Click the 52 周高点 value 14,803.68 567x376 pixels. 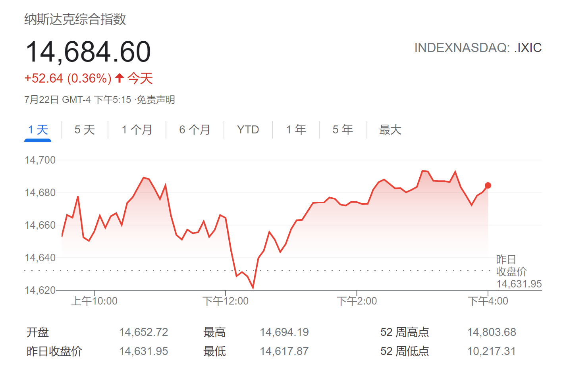tap(492, 332)
